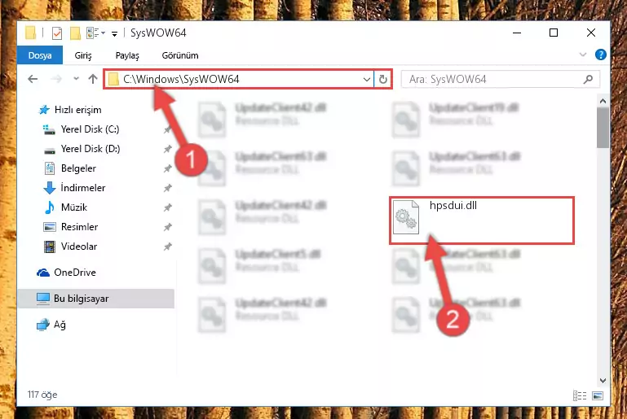The width and height of the screenshot is (627, 419).
Task: Click the vertical scrollbar thumb
Action: (603, 128)
